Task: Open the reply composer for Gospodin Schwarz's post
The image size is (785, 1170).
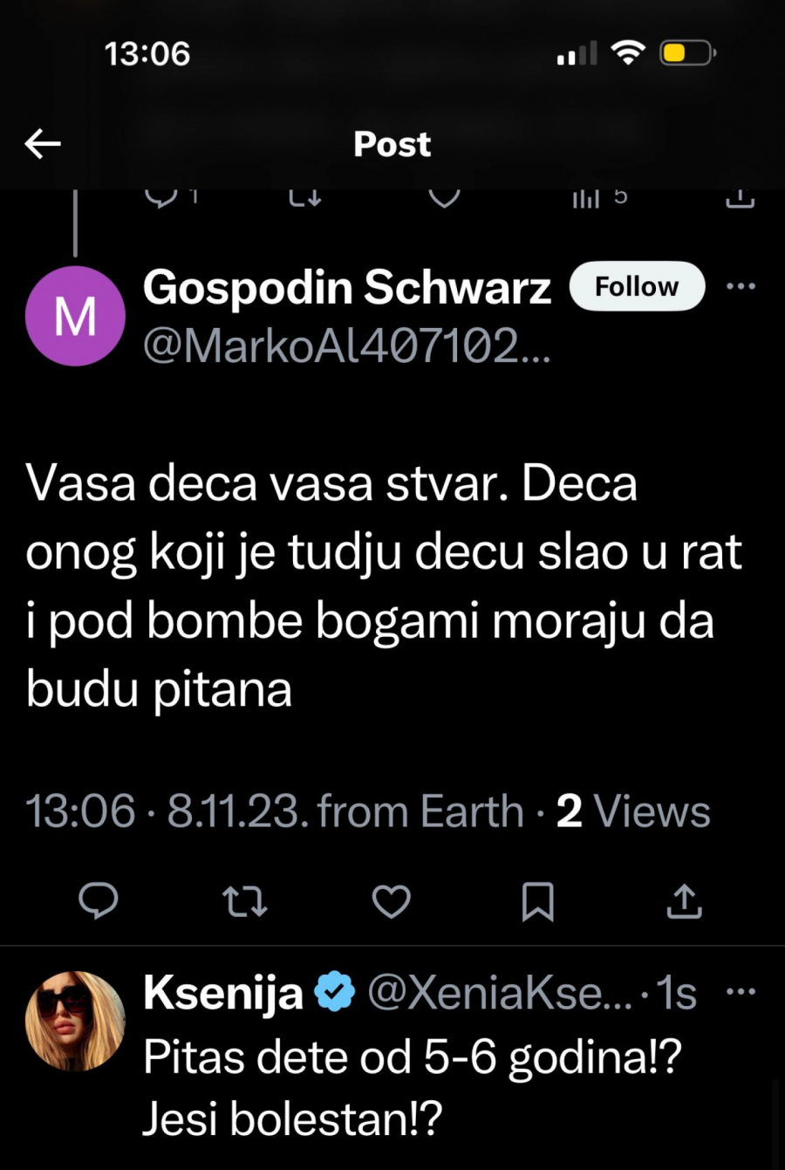Action: pyautogui.click(x=98, y=902)
